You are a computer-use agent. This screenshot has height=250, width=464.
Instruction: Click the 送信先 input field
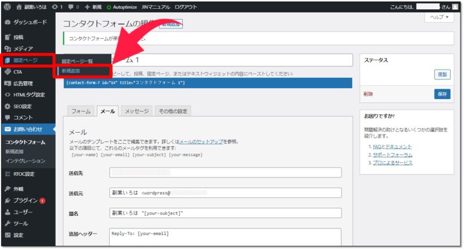226,173
